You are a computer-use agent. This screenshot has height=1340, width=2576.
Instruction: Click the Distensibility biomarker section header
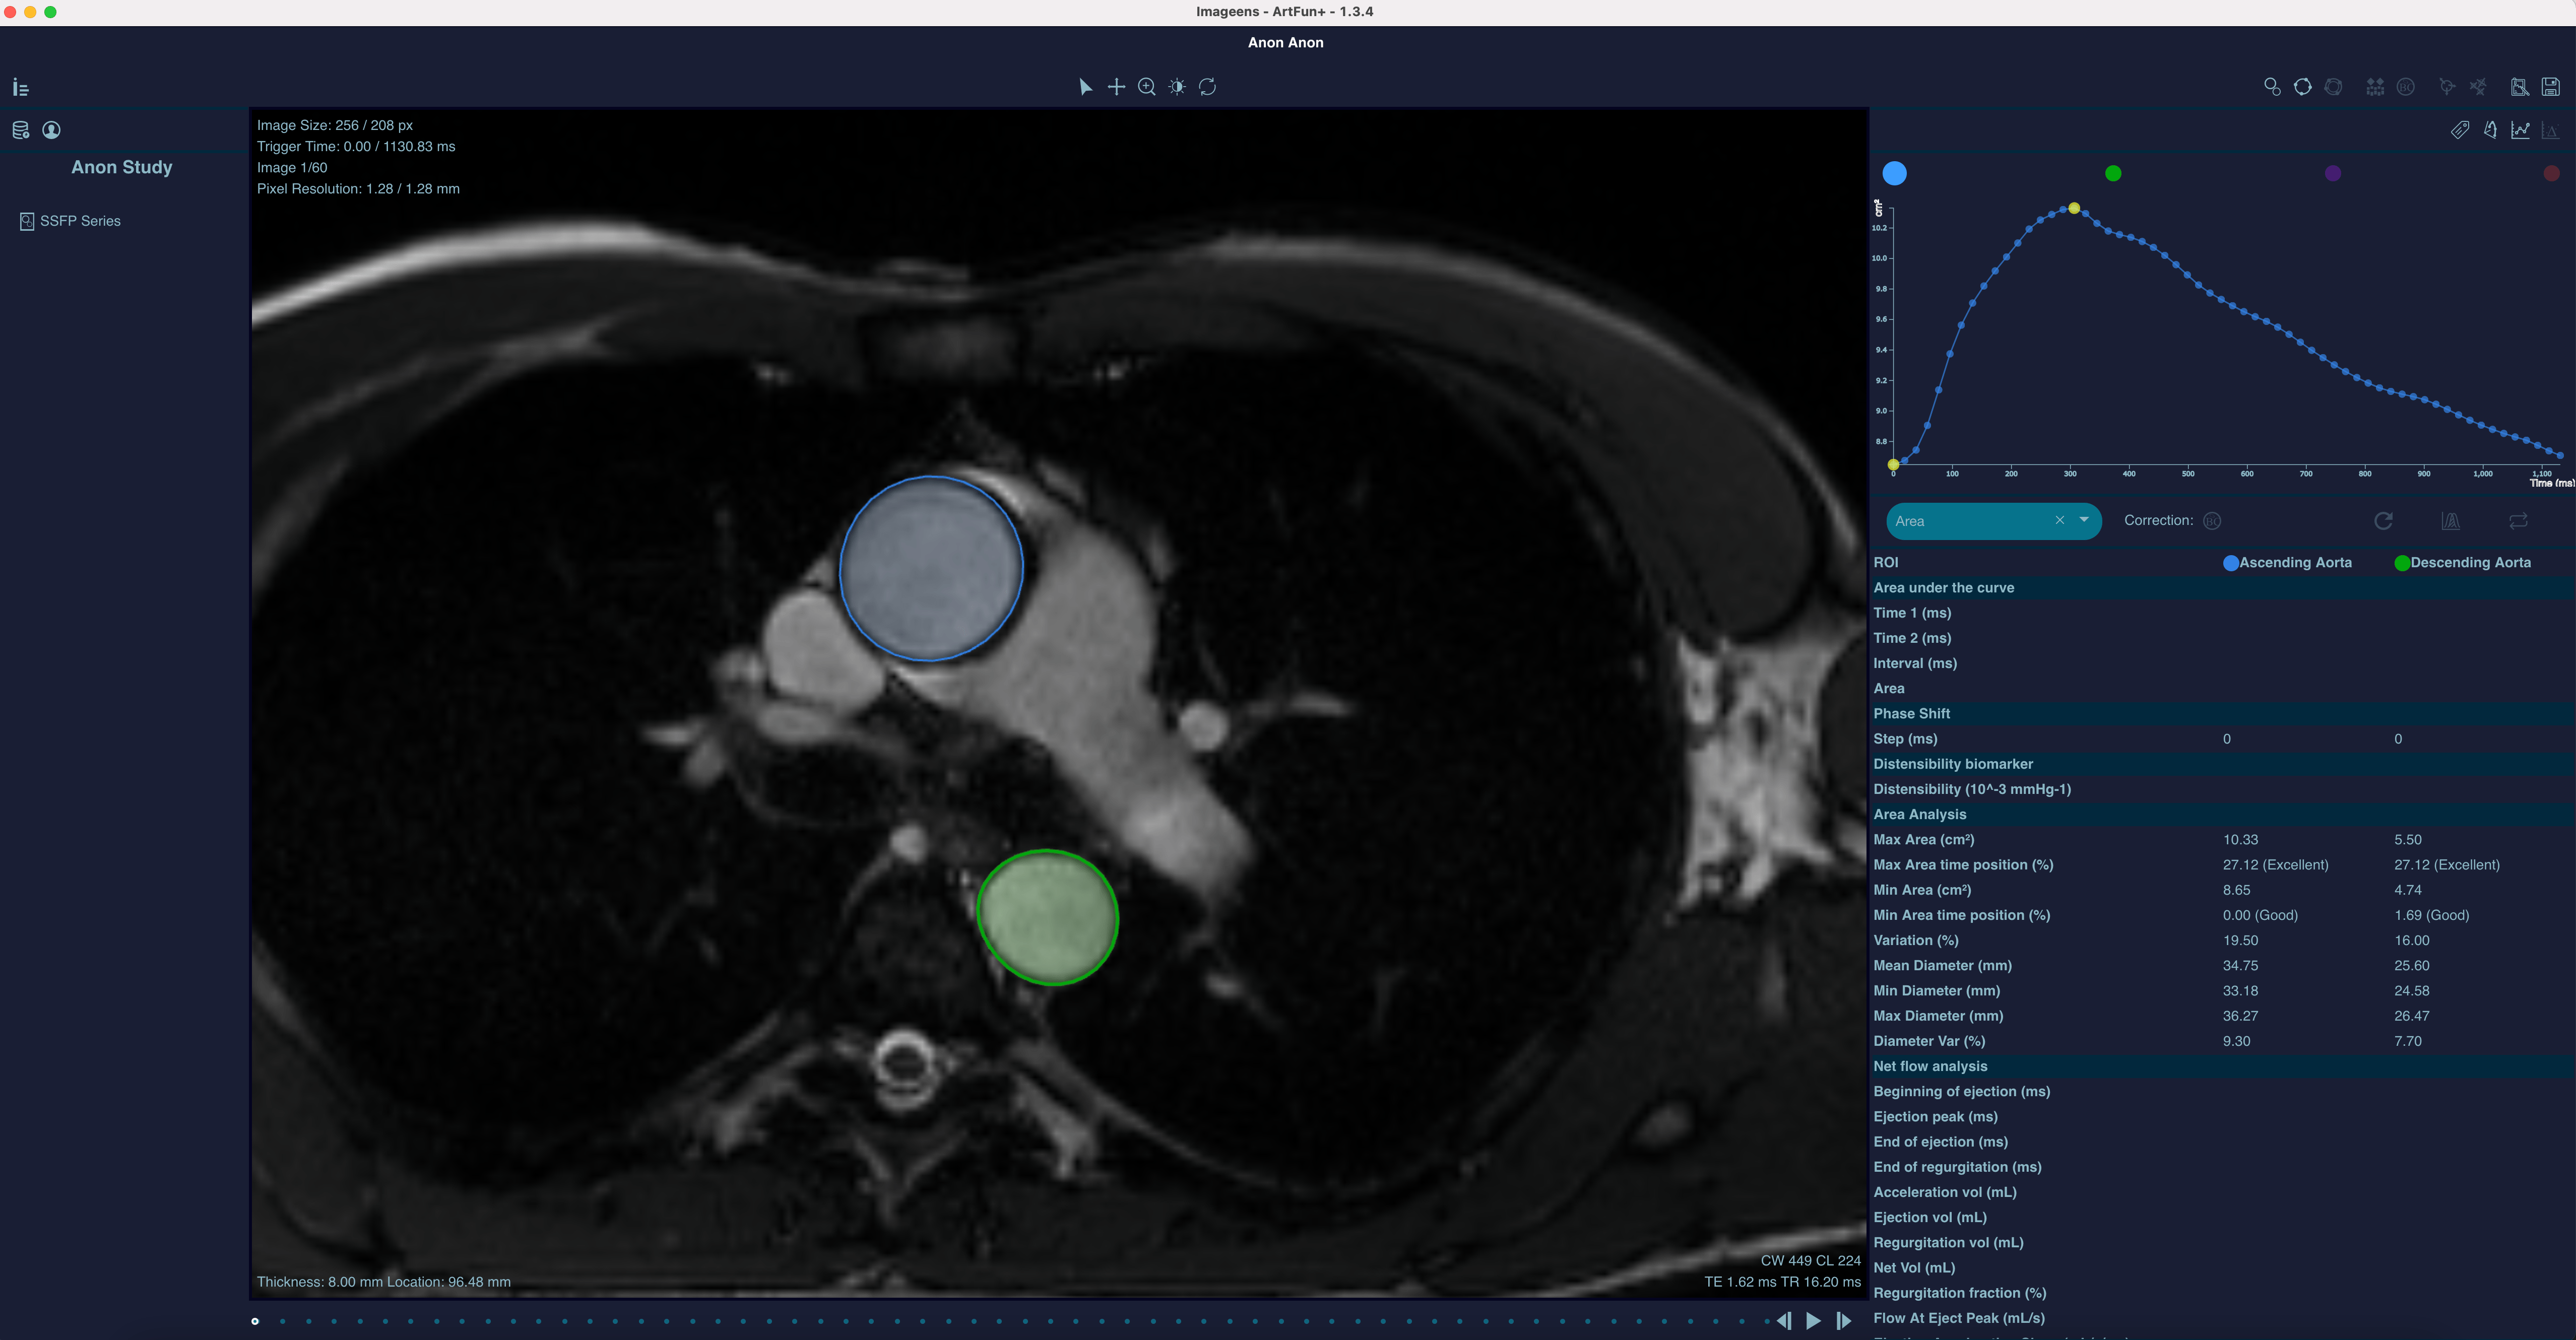coord(2222,764)
